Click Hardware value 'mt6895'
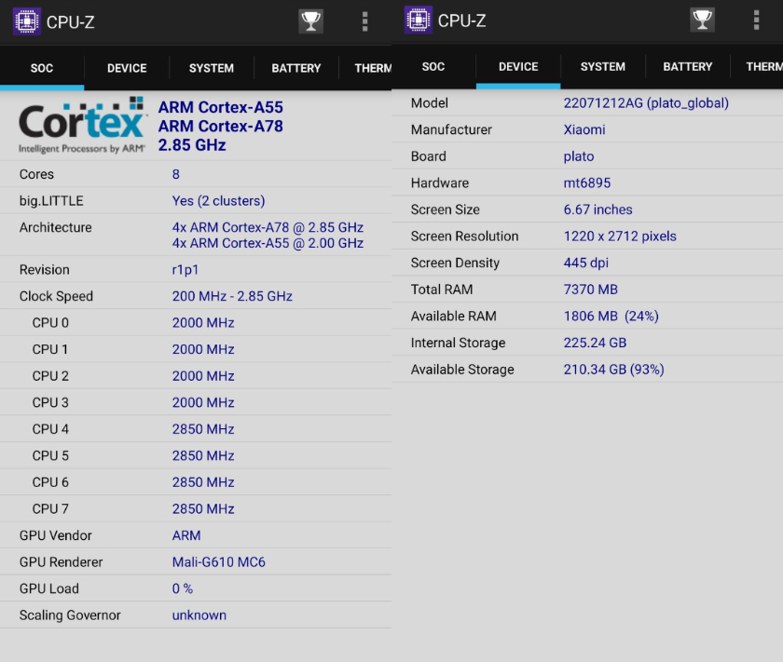 coord(586,183)
